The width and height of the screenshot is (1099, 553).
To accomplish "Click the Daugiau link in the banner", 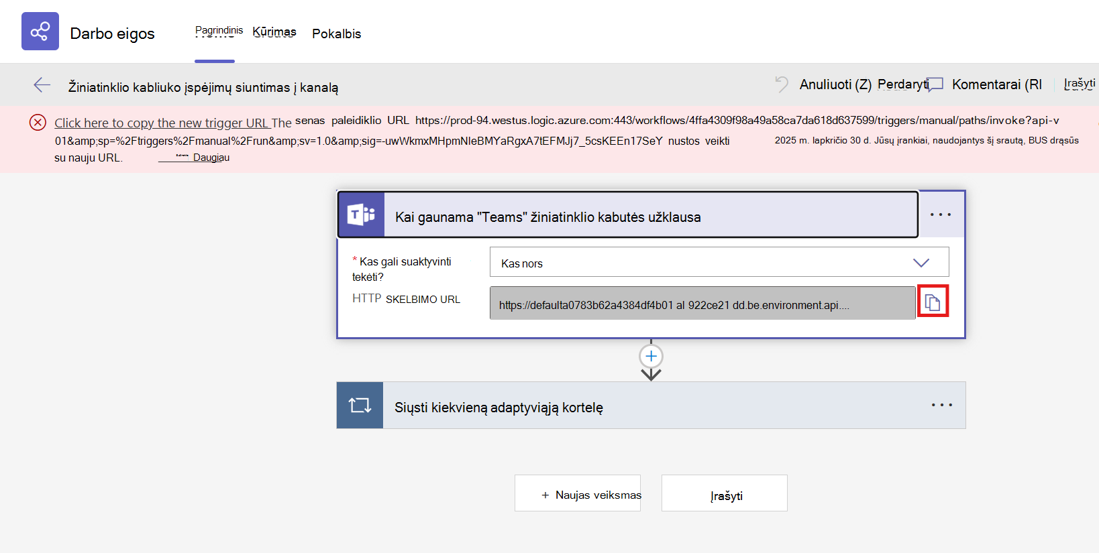I will [211, 158].
